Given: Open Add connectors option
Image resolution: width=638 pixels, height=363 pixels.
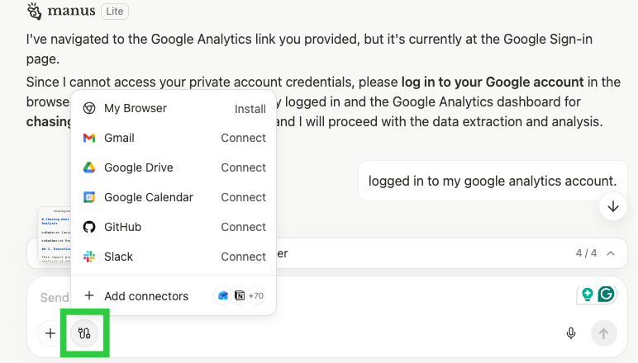Looking at the screenshot, I should 145,296.
